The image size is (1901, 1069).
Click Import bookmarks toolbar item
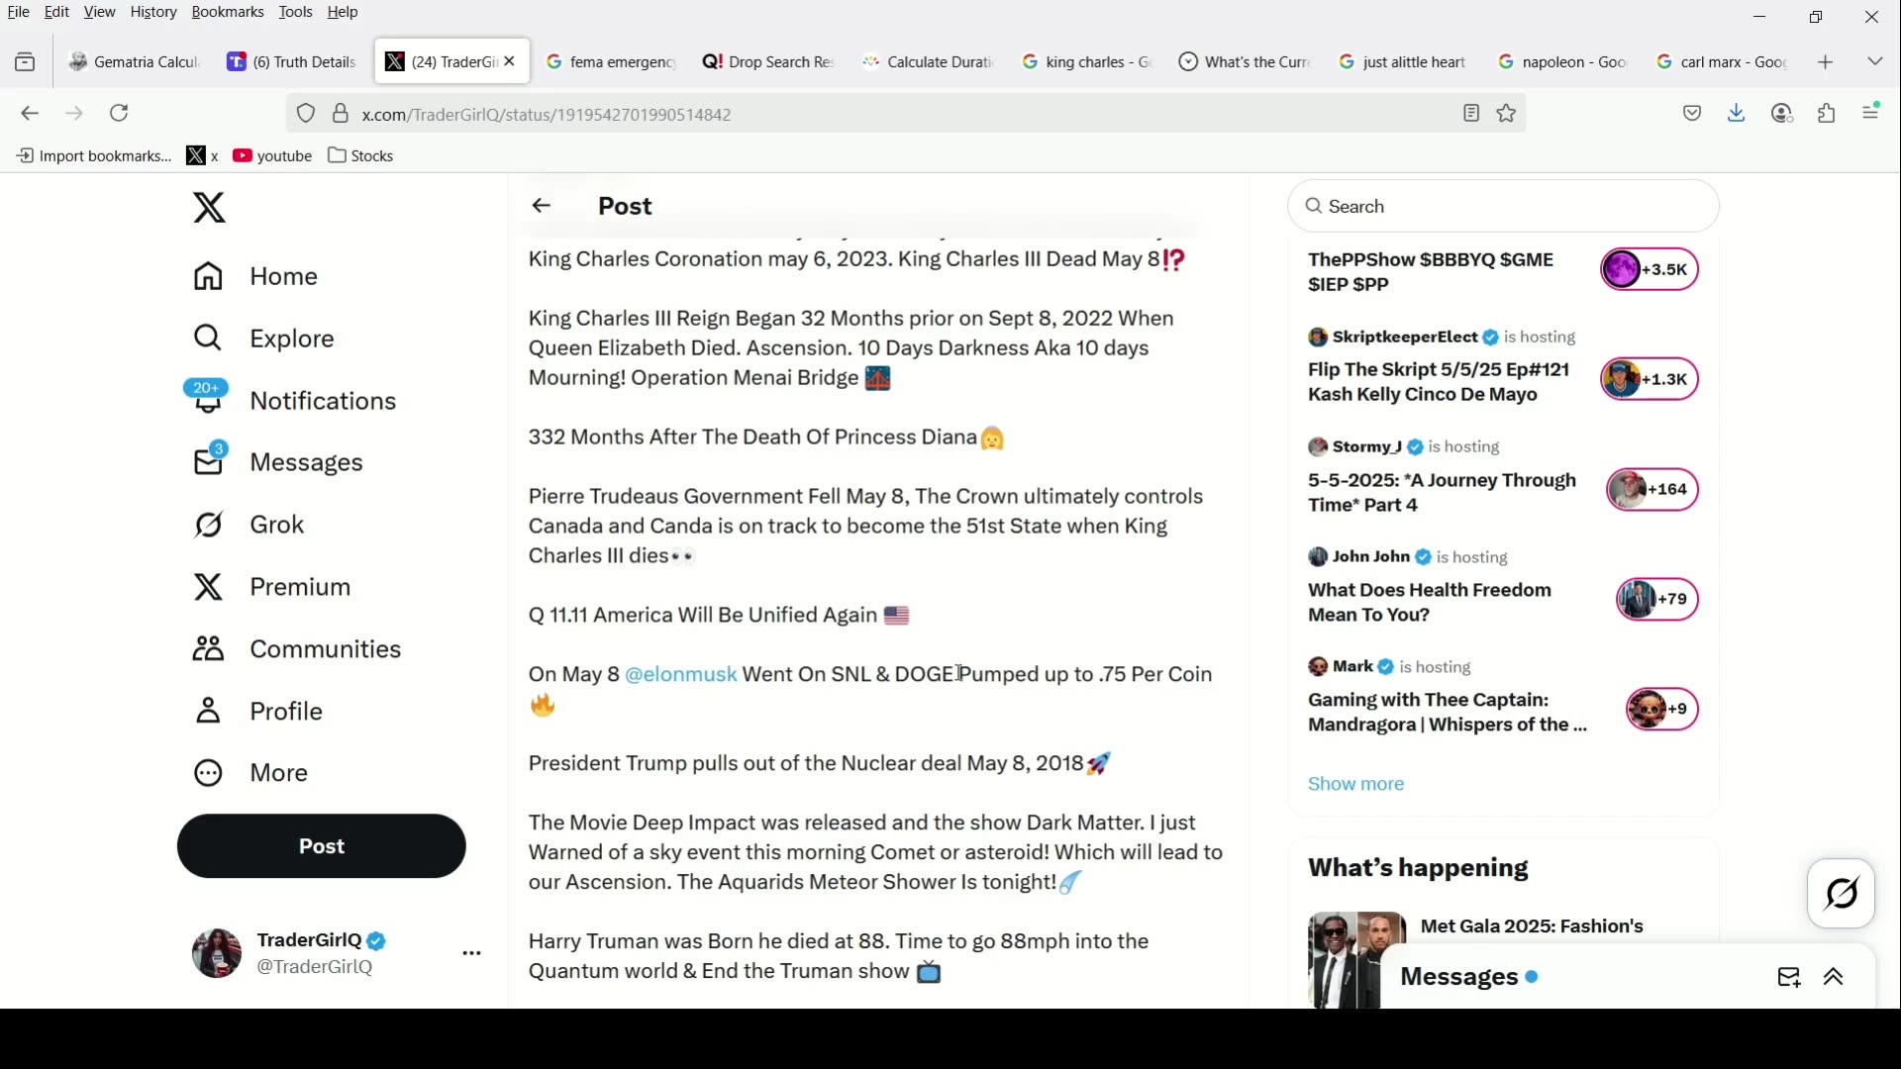[93, 156]
